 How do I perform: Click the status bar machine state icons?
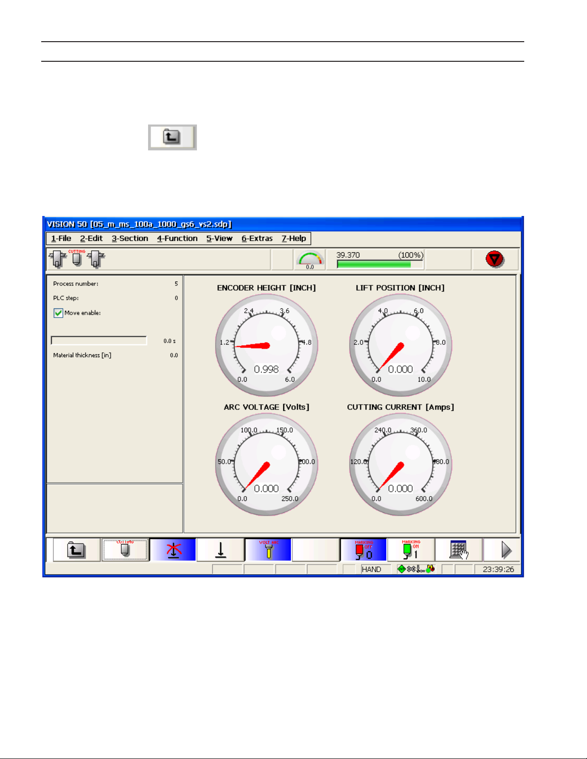416,569
